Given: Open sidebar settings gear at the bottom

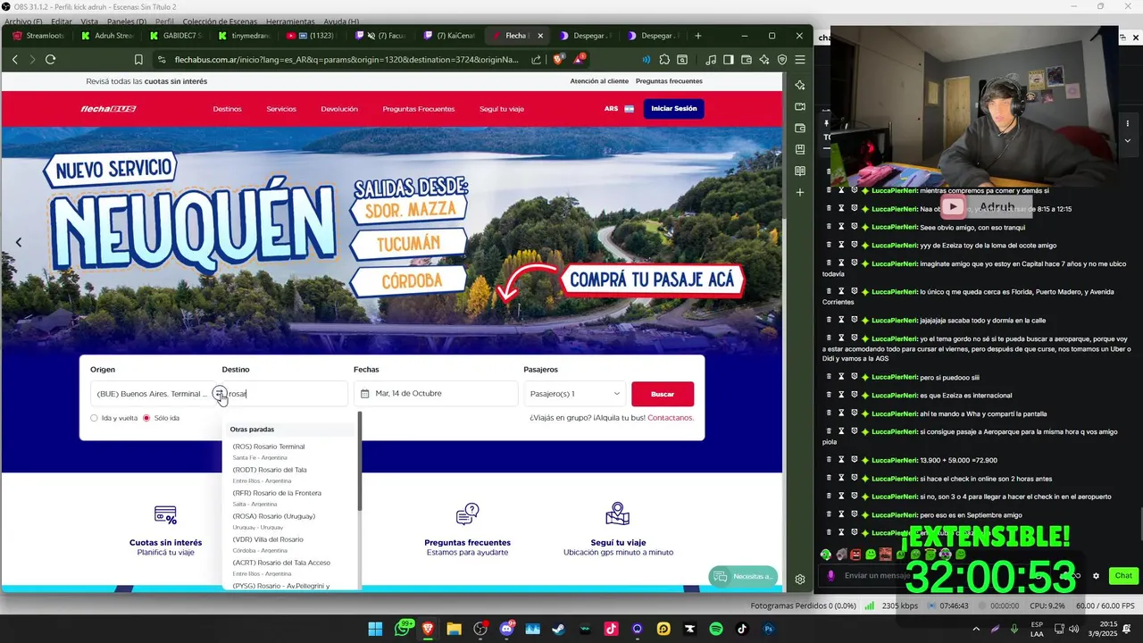Looking at the screenshot, I should point(800,579).
